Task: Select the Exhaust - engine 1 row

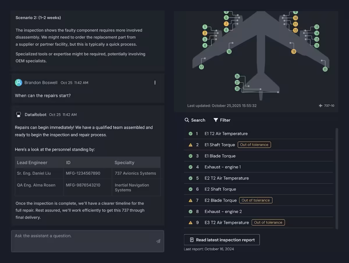Action: point(259,167)
